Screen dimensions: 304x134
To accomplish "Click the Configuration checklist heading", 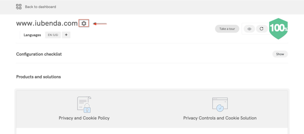I will [39, 54].
